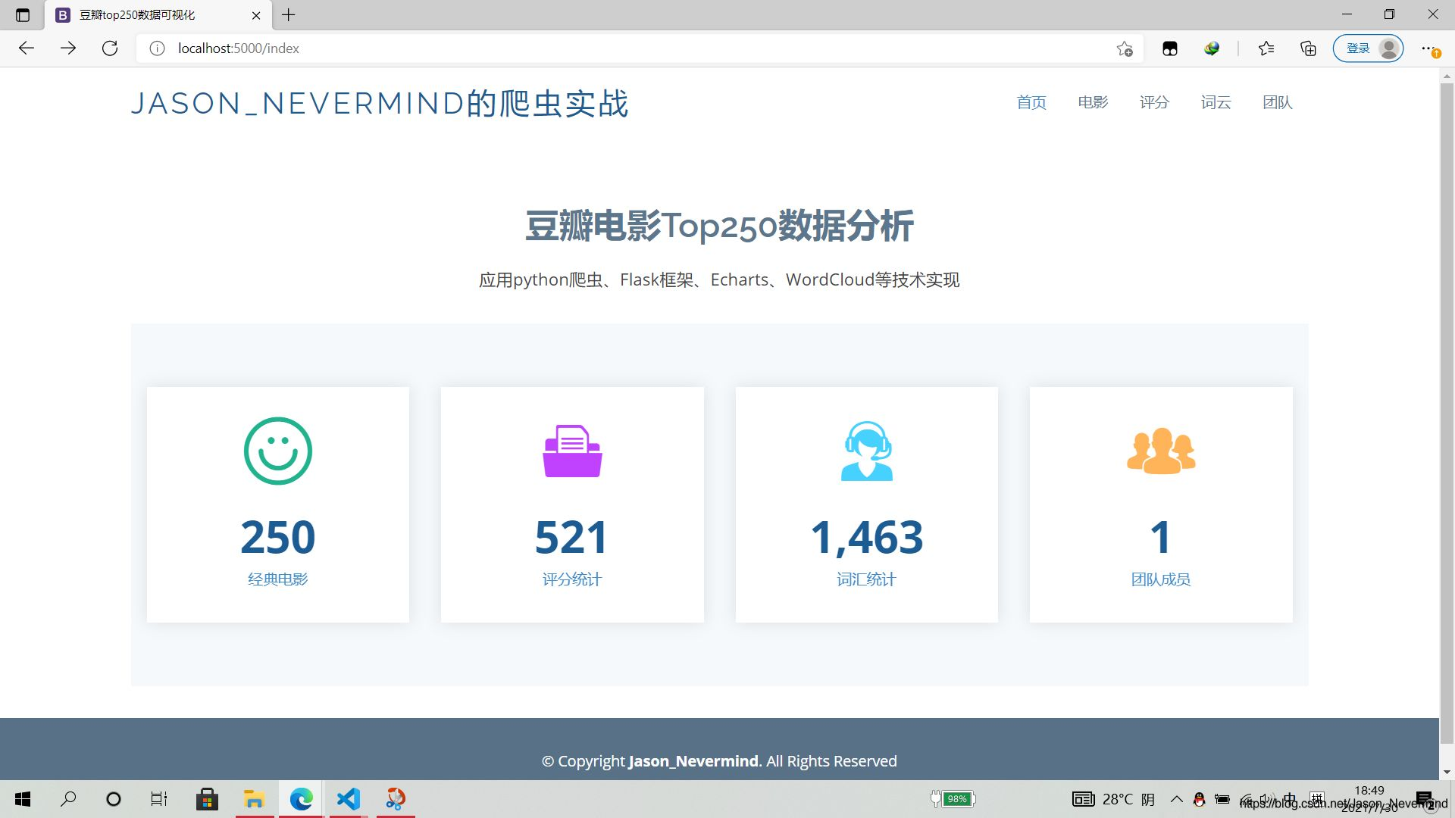Click the blue headset operator icon

[x=867, y=451]
